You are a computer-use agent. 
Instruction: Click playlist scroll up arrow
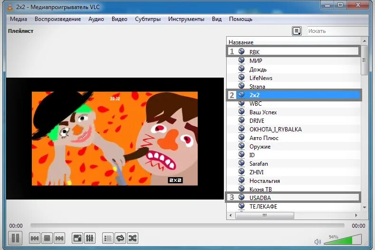tap(365, 41)
